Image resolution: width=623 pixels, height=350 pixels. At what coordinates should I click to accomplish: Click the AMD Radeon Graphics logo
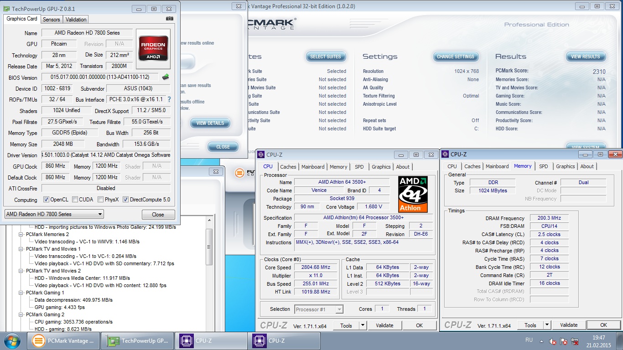coord(153,49)
